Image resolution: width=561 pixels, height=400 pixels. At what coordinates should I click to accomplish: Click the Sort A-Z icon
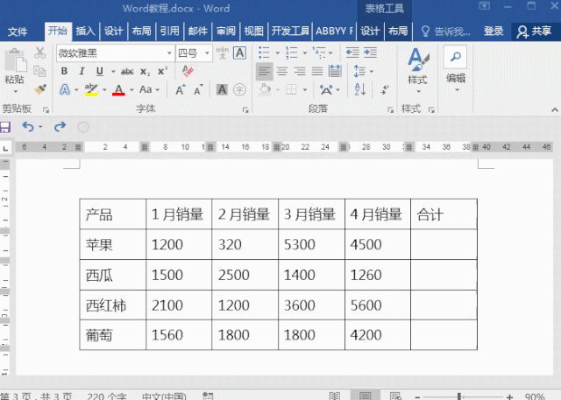point(360,89)
